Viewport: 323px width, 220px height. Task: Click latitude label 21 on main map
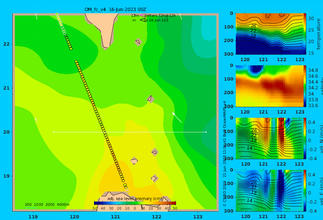(6, 88)
